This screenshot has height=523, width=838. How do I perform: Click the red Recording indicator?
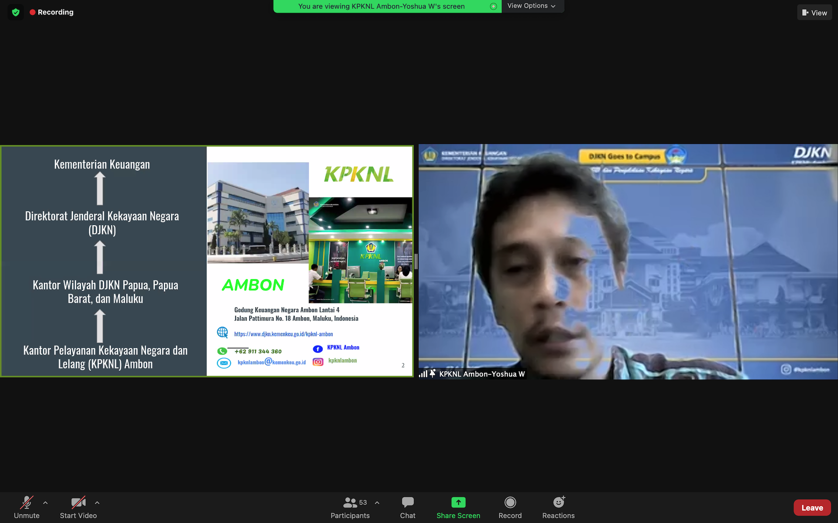click(52, 12)
